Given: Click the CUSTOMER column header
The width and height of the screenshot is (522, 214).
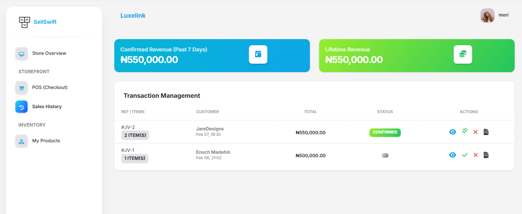Looking at the screenshot, I should tap(207, 112).
